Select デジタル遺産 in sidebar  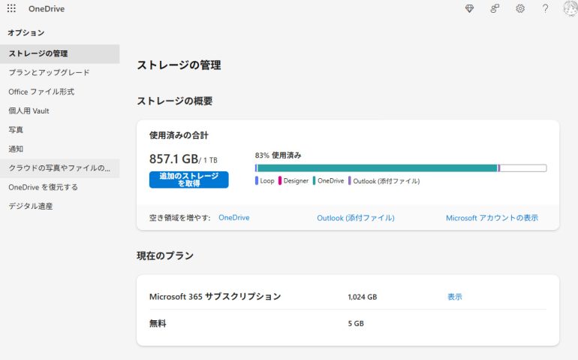click(30, 206)
